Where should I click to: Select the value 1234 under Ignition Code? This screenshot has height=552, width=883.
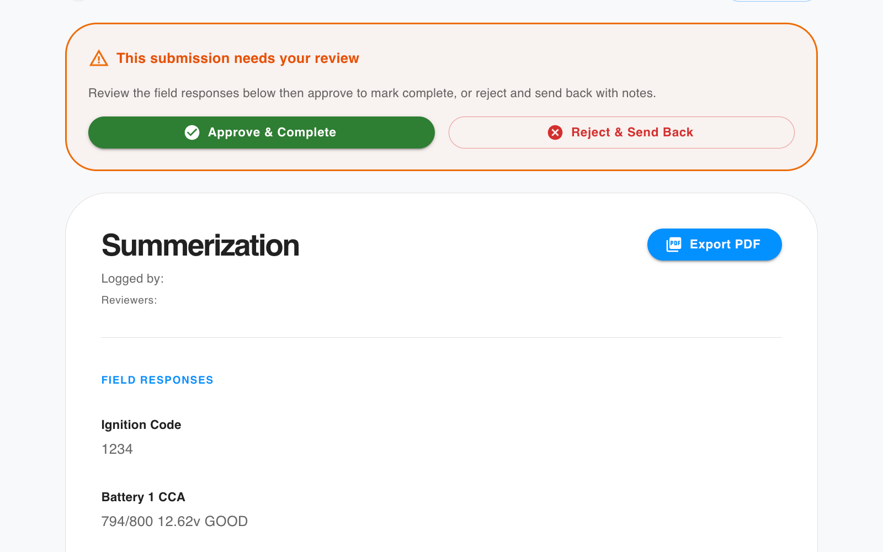116,449
